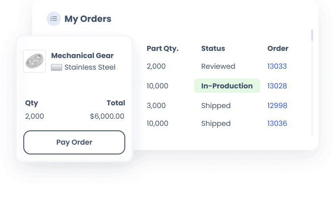The height and width of the screenshot is (200, 334).
Task: Click the list icon beside My Orders
Action: (x=54, y=19)
